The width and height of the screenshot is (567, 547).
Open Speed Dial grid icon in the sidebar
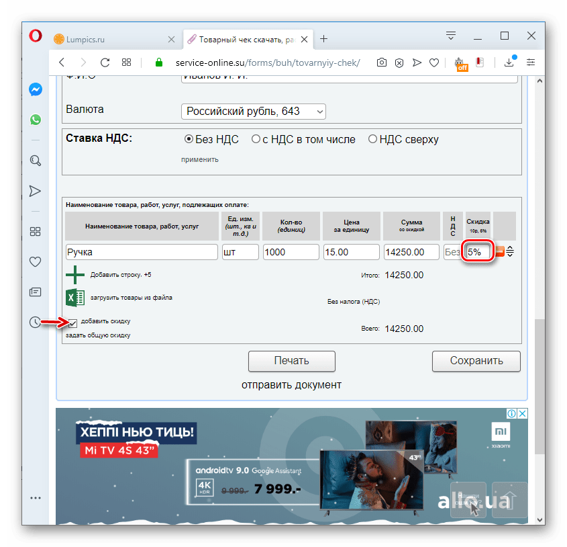35,231
